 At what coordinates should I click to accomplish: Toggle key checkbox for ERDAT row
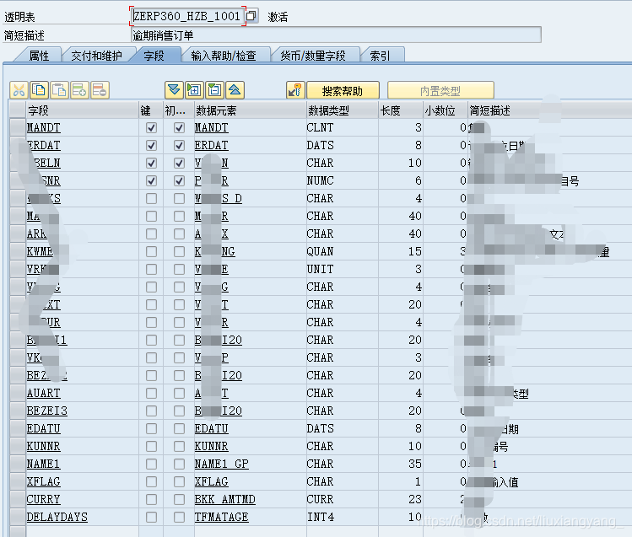coord(151,145)
